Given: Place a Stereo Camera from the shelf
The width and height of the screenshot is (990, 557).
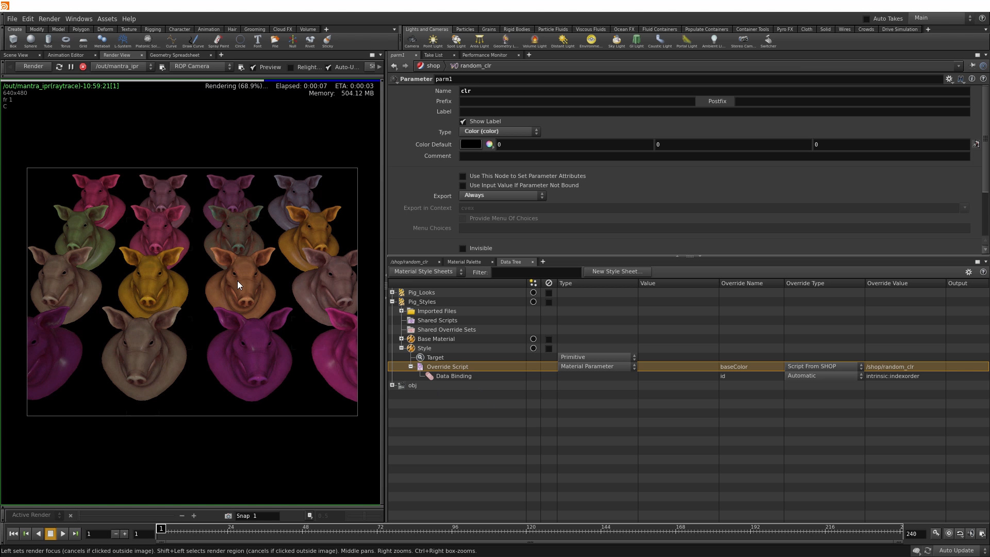Looking at the screenshot, I should (742, 41).
